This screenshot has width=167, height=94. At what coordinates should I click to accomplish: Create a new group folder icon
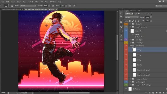click(160, 93)
